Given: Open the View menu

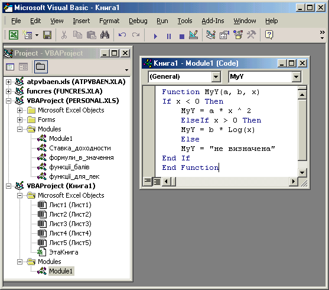Looking at the screenshot, I should point(57,21).
